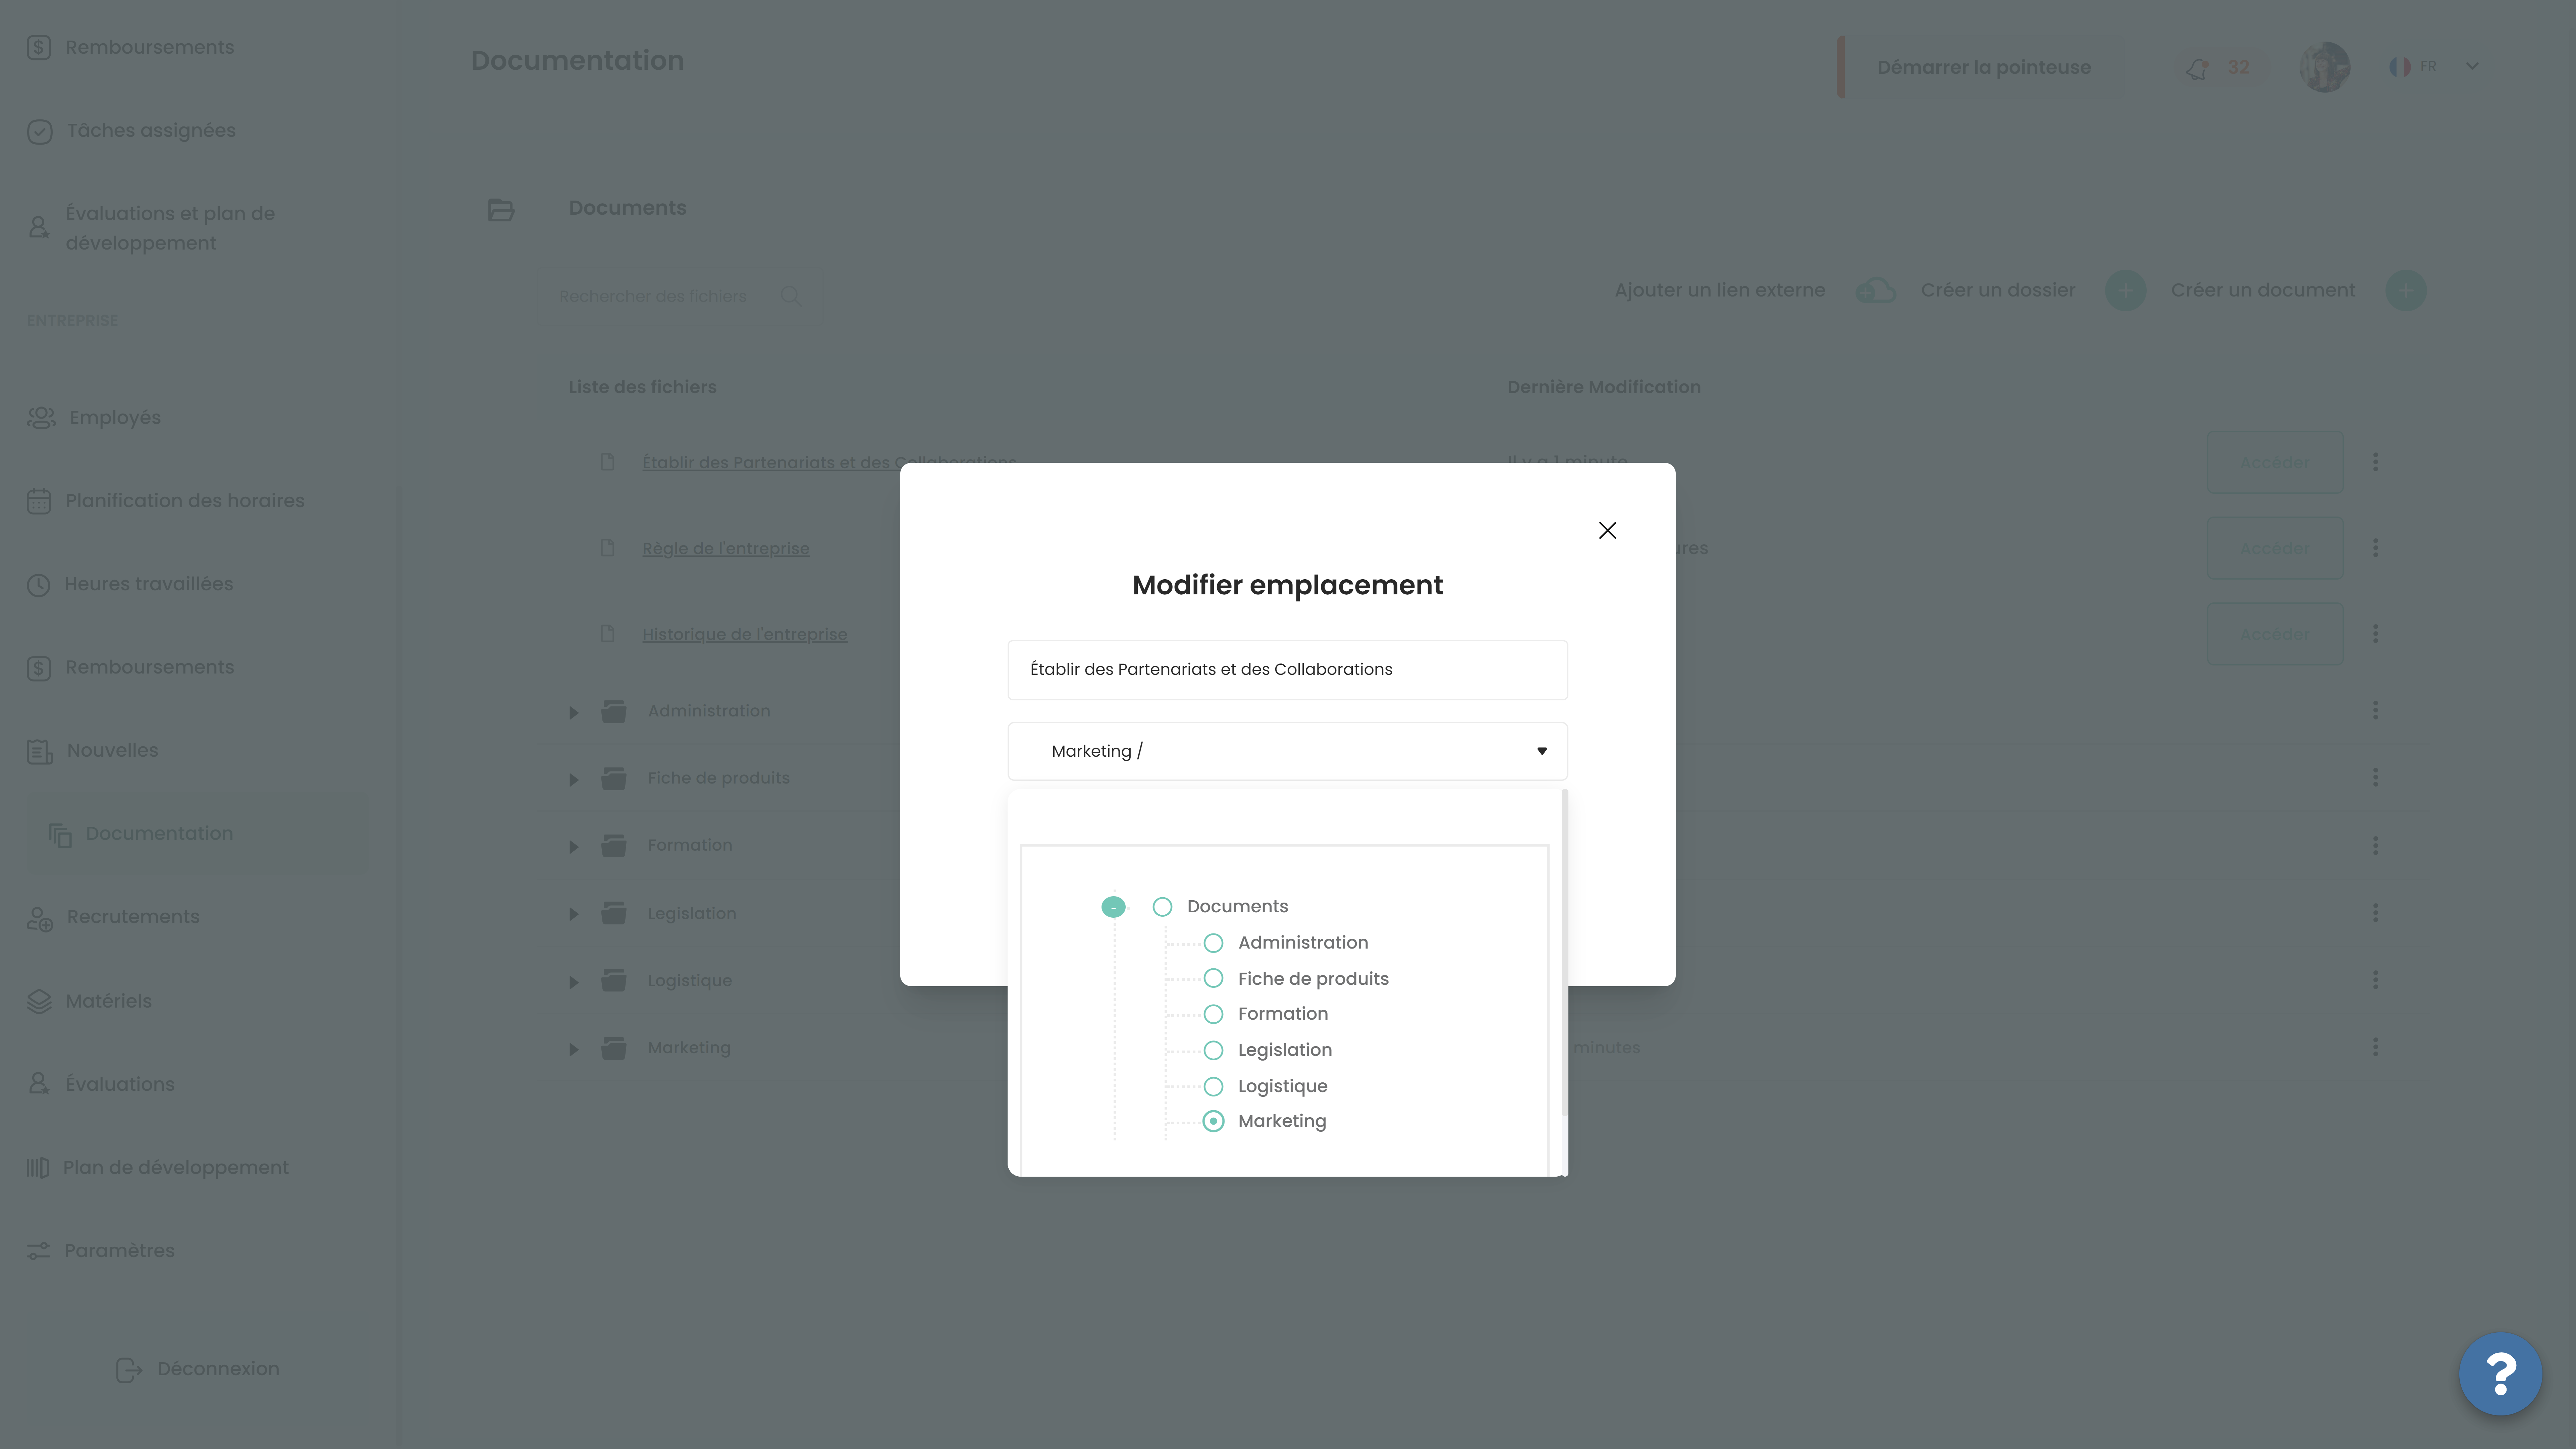Click the French flag language icon

tap(2400, 67)
